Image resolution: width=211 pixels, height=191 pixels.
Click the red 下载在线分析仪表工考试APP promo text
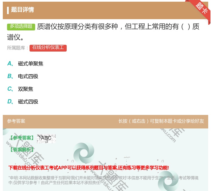pyautogui.click(x=89, y=168)
